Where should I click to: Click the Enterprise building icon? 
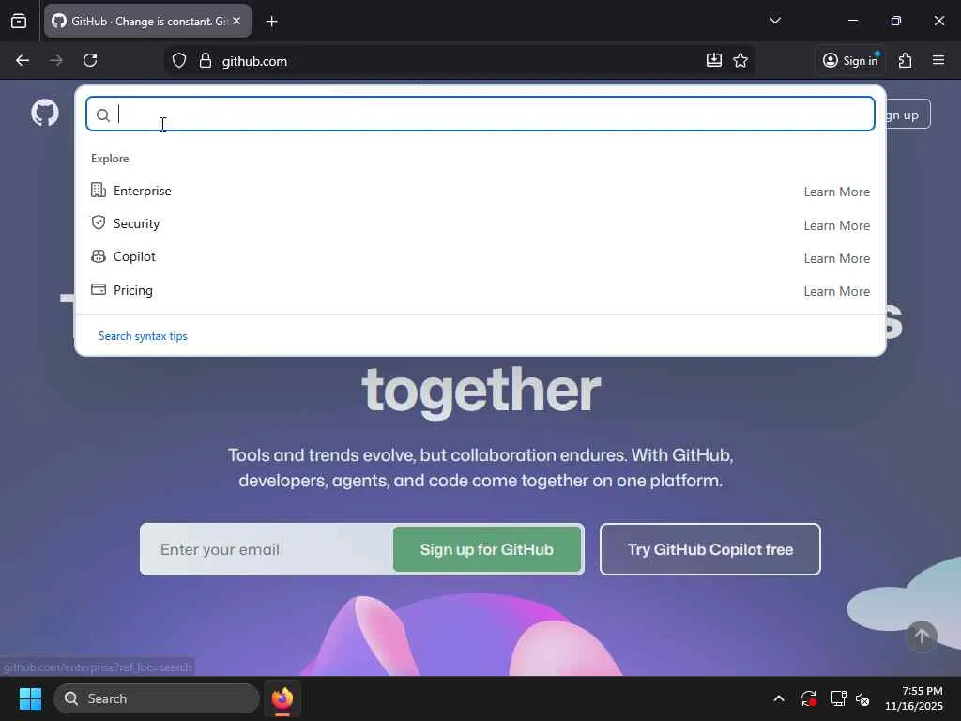pos(98,190)
